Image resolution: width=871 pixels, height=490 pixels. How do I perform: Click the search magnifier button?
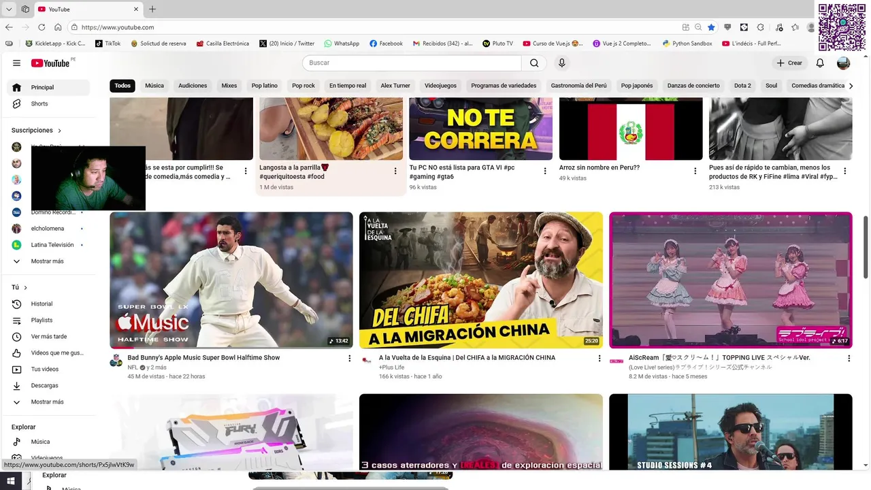click(534, 63)
